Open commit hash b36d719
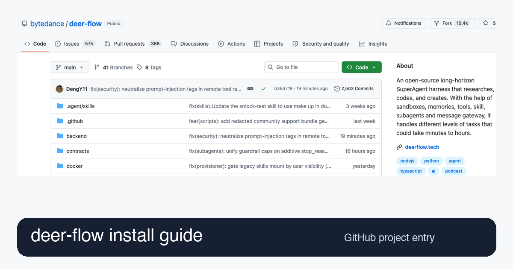Image resolution: width=513 pixels, height=269 pixels. [283, 89]
